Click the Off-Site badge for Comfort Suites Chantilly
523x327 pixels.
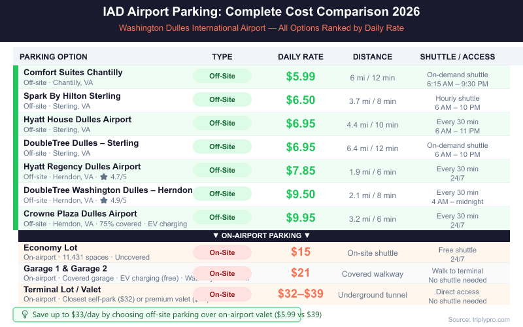coord(222,76)
